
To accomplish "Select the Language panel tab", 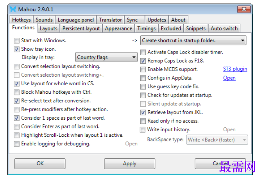I will pos(76,20).
